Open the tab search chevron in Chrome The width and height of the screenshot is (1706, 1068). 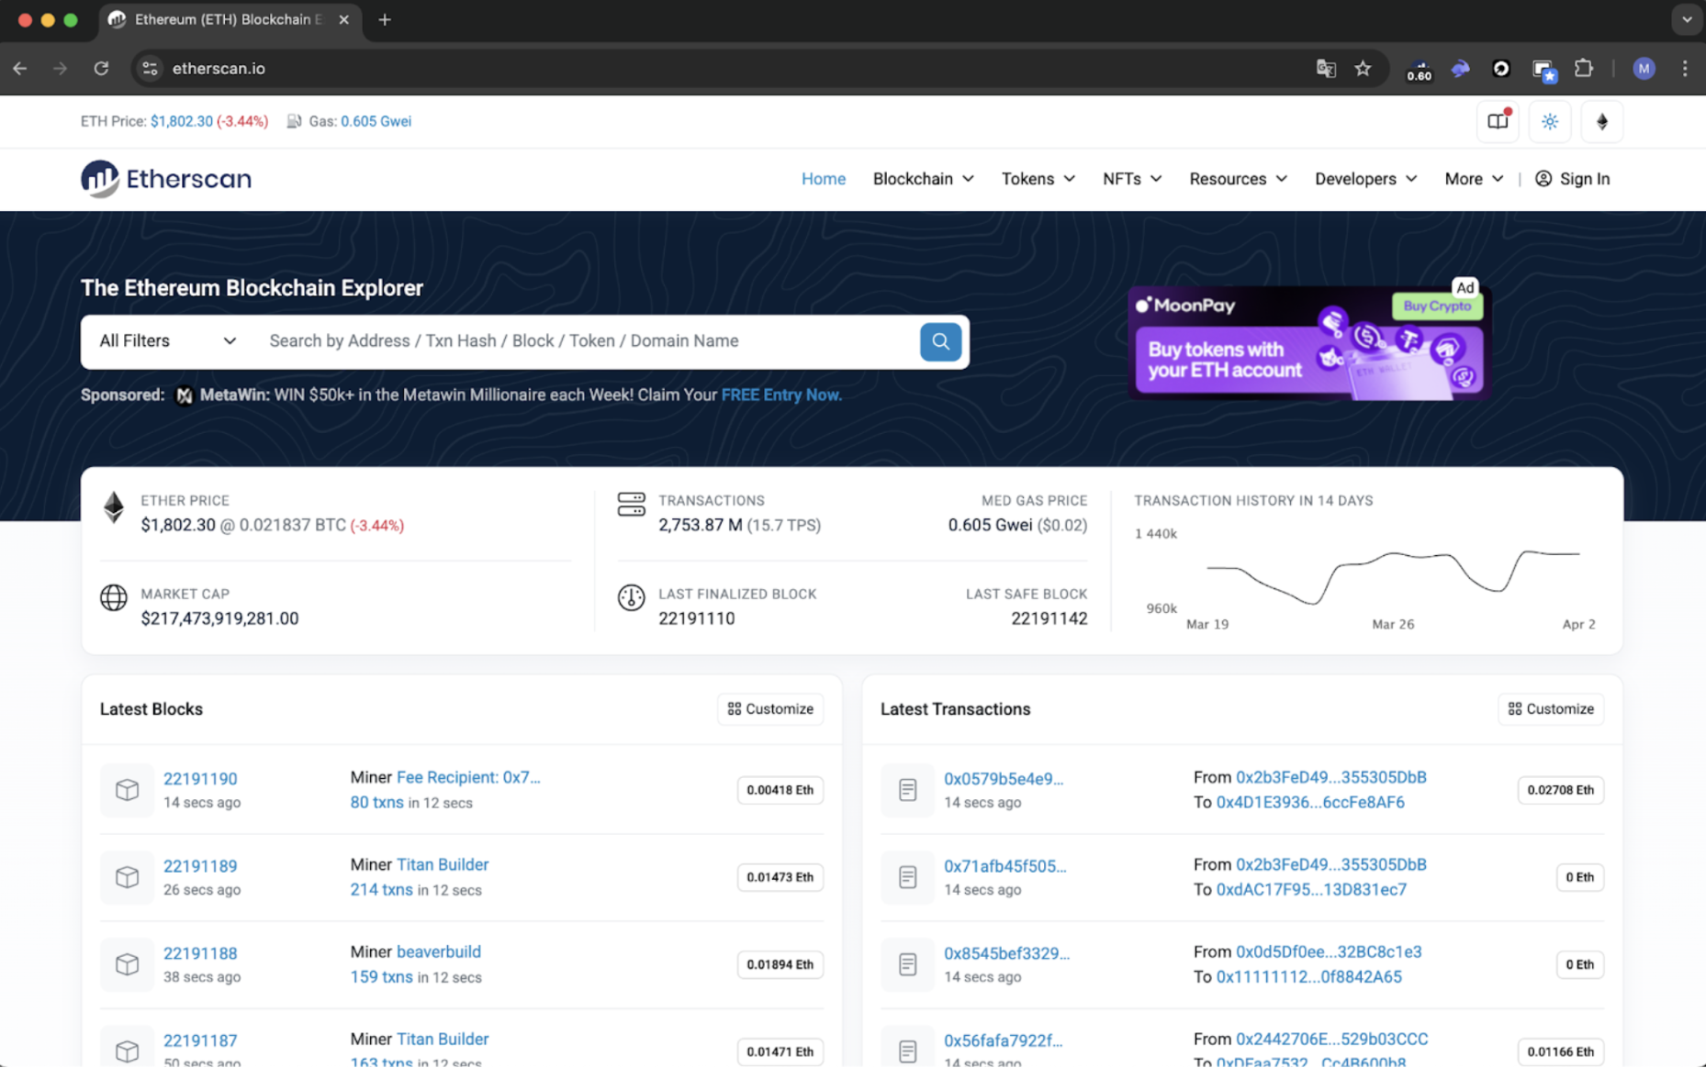tap(1686, 19)
